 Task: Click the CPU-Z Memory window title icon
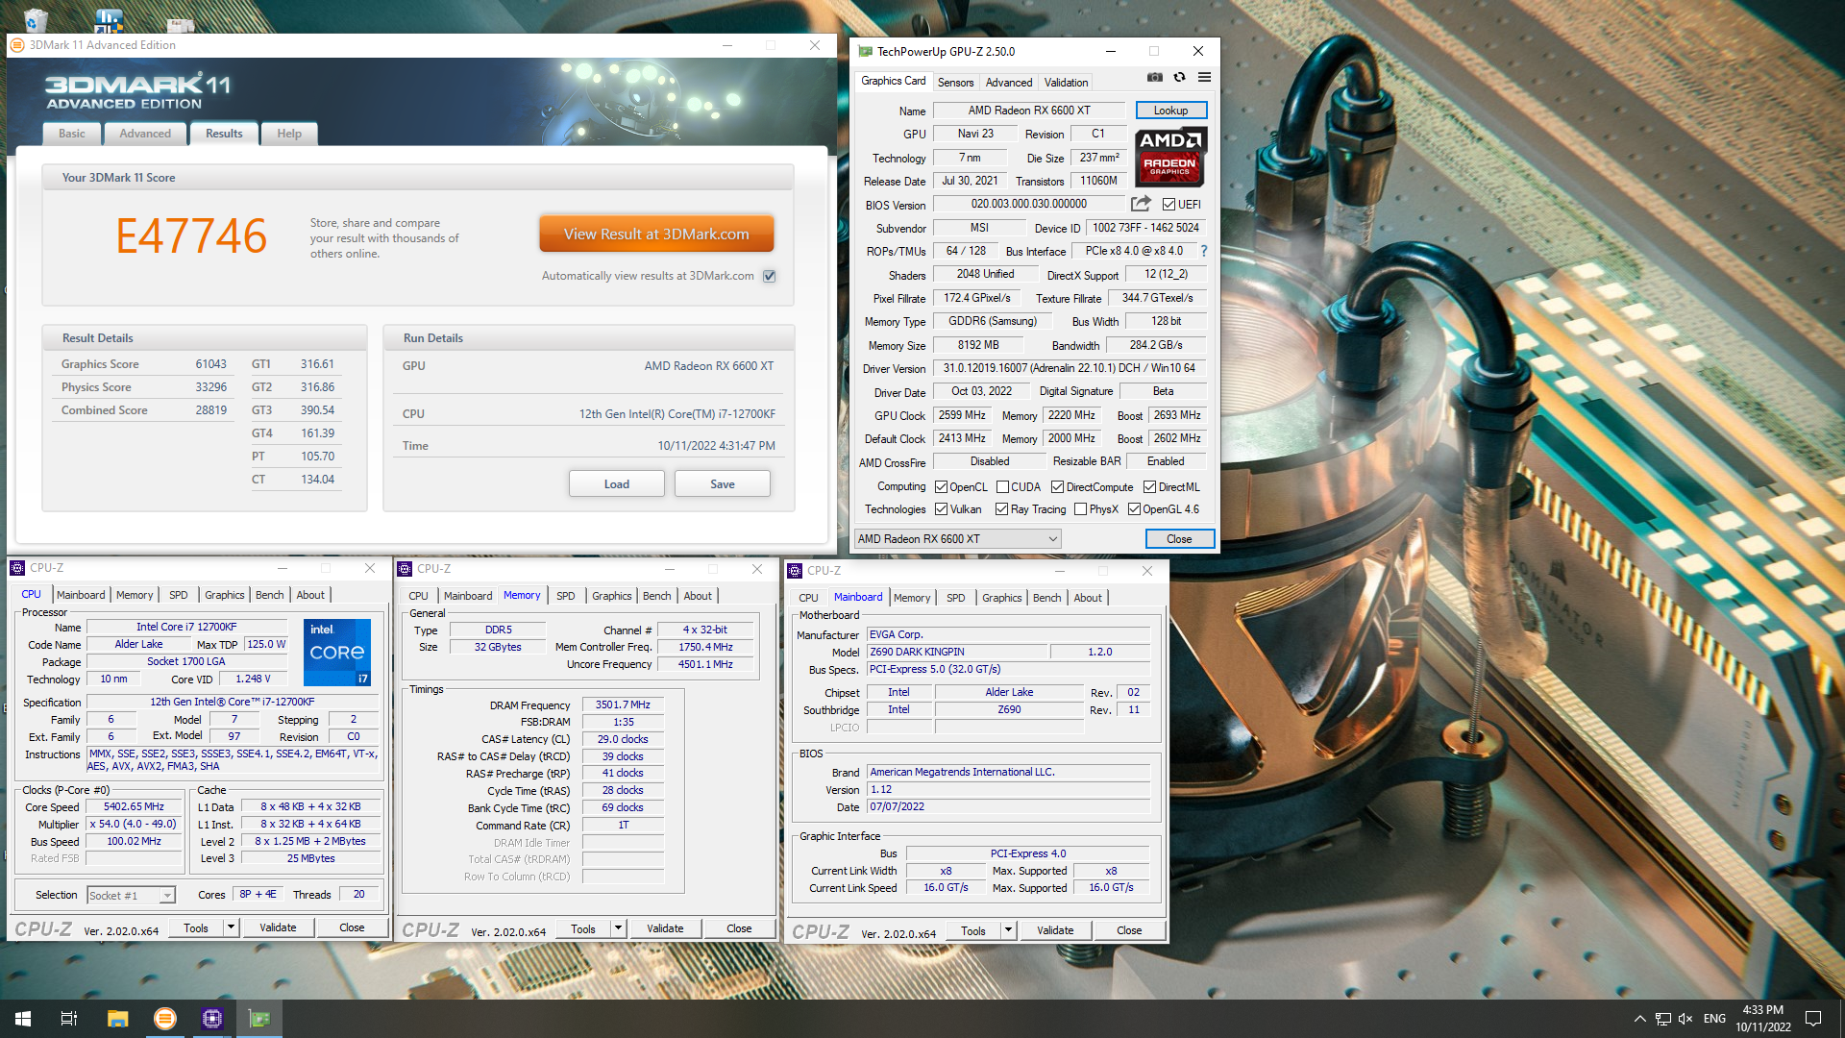coord(405,569)
